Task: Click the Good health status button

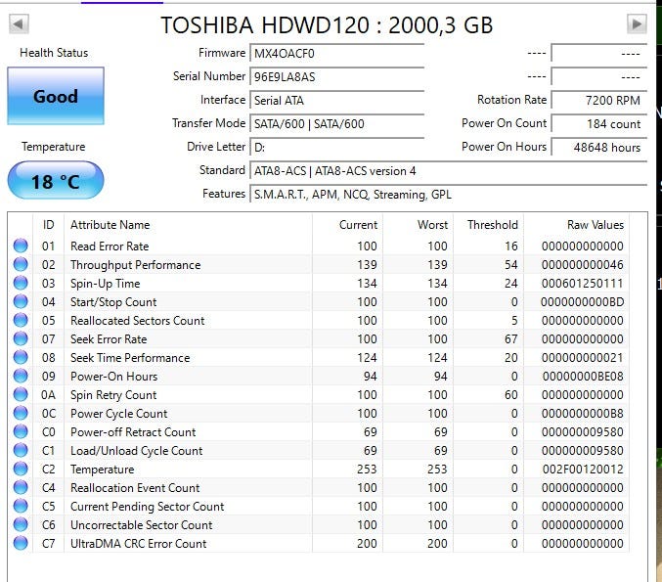Action: (x=56, y=97)
